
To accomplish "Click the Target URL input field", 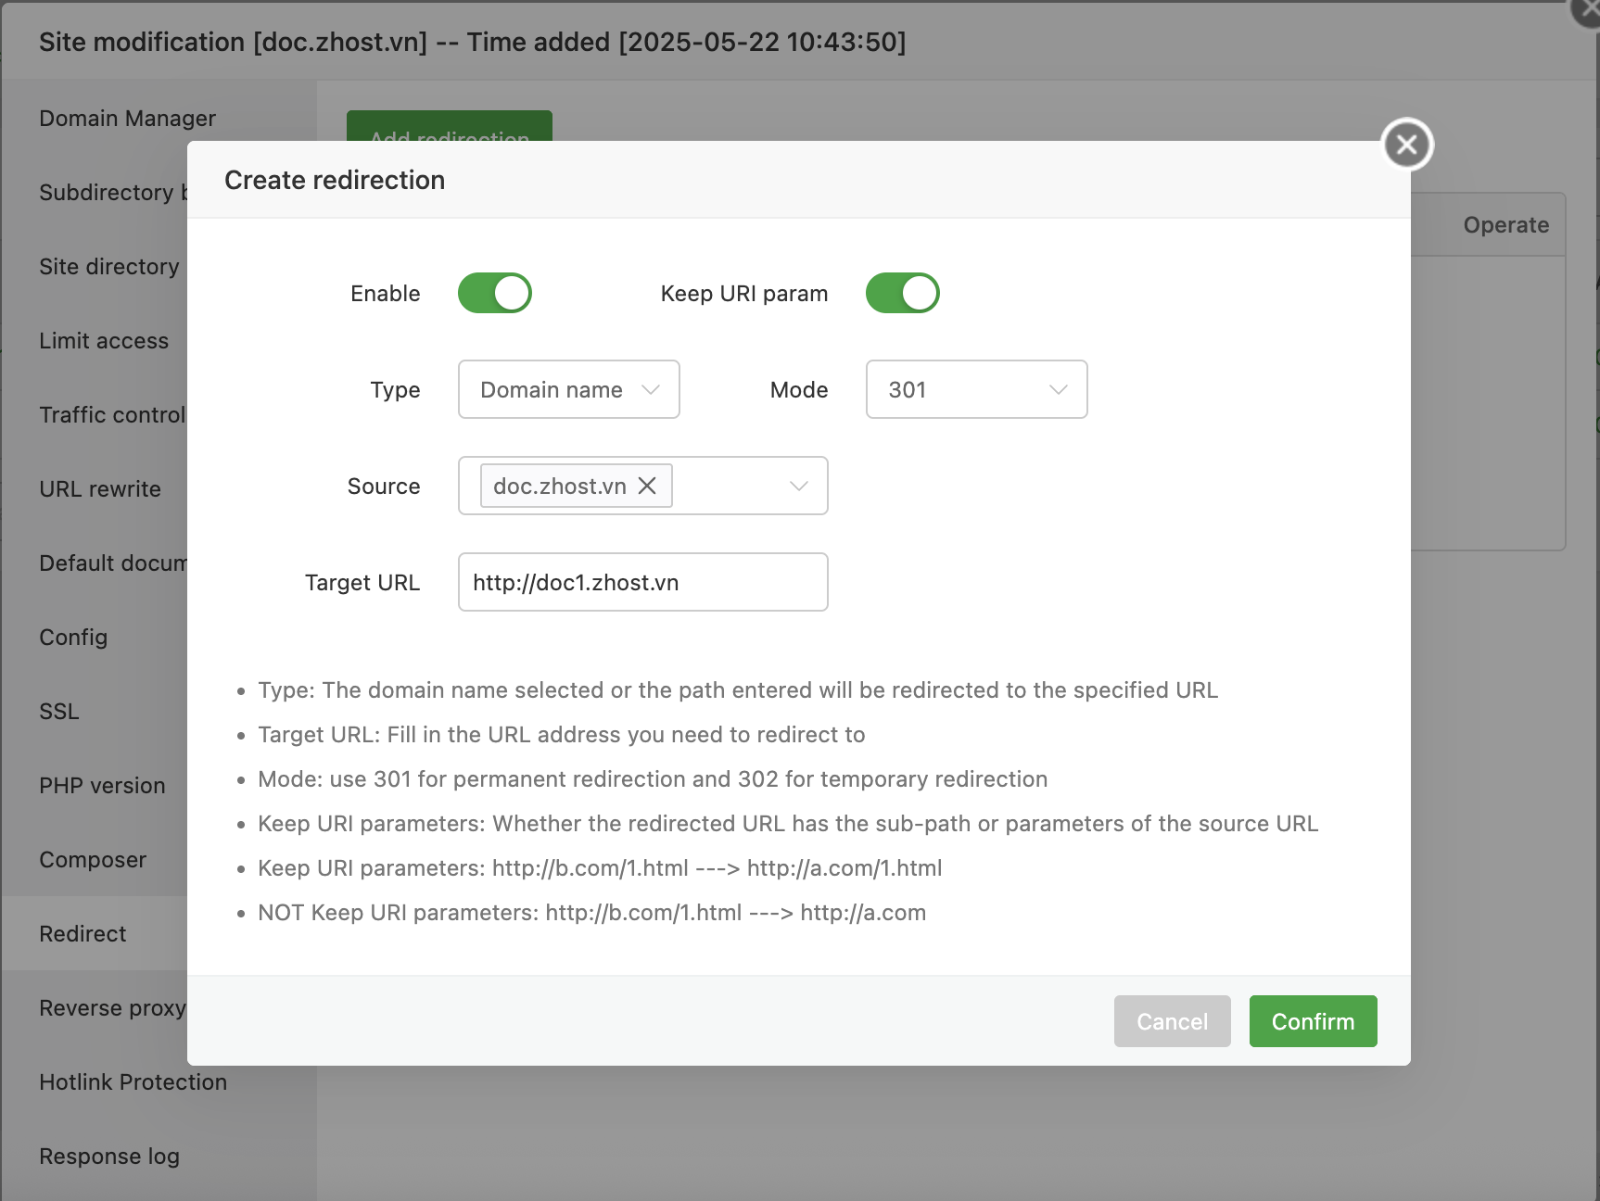I will pos(642,583).
